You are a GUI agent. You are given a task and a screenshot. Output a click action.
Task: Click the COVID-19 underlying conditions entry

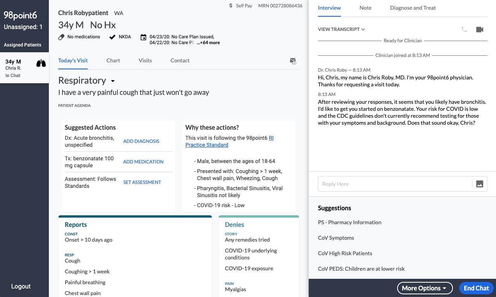[251, 254]
